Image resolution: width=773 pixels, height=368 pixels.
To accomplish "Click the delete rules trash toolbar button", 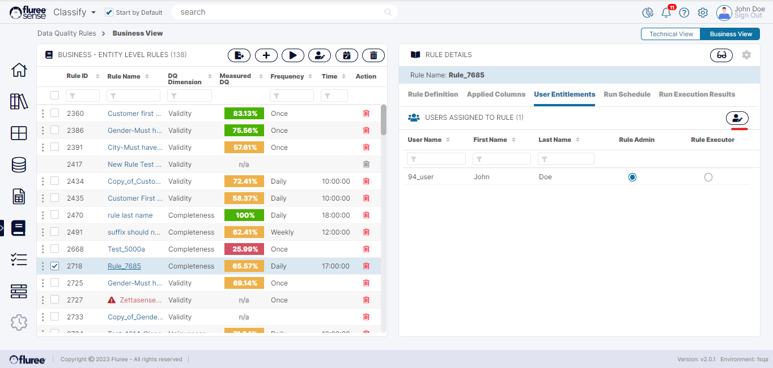I will (x=373, y=55).
